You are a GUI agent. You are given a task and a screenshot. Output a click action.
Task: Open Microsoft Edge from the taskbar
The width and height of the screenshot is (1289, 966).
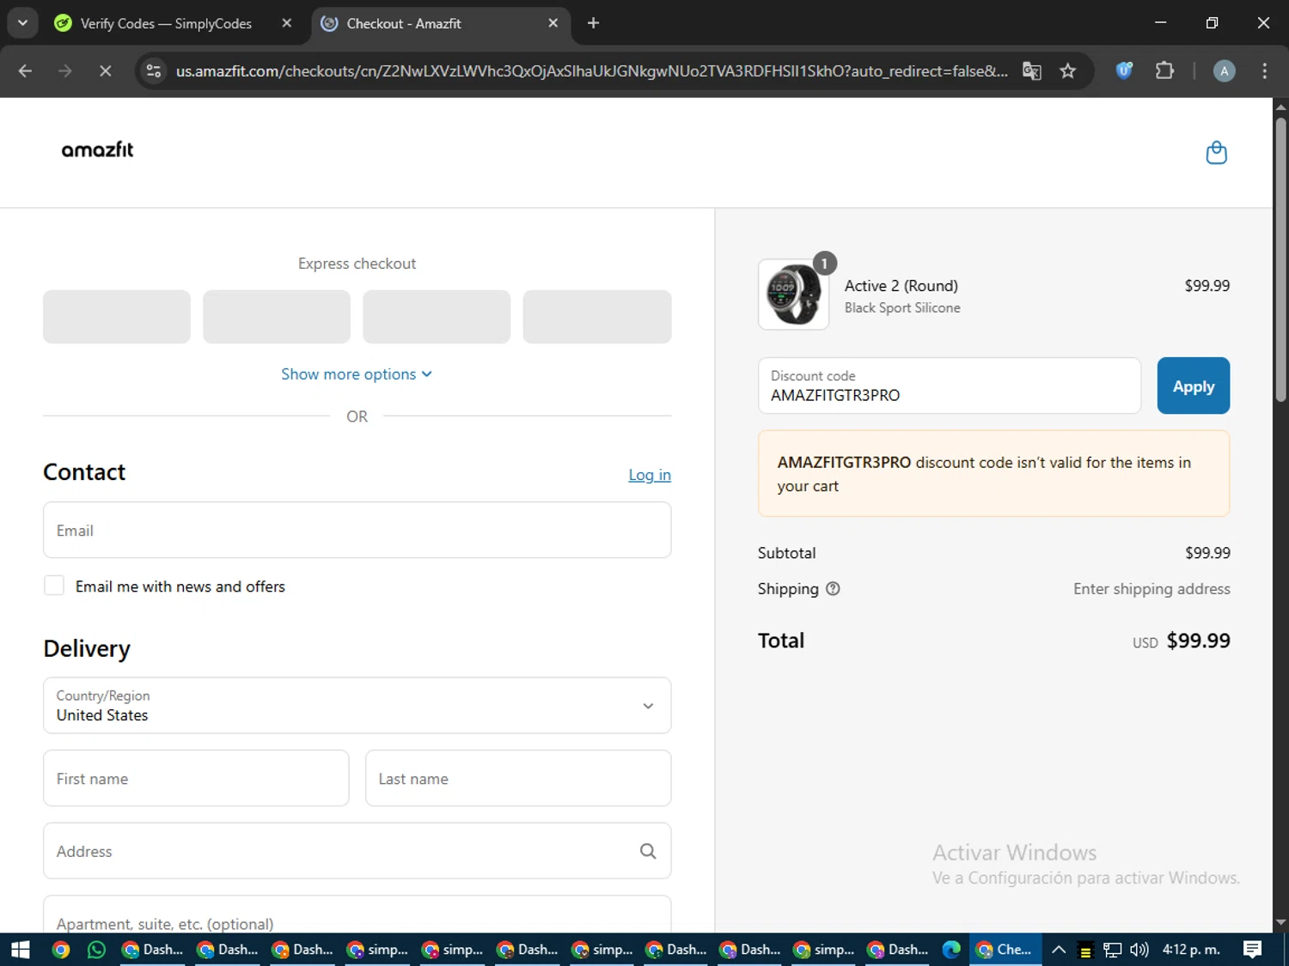tap(951, 950)
